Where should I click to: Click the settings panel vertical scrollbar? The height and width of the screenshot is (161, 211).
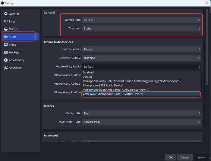click(206, 47)
